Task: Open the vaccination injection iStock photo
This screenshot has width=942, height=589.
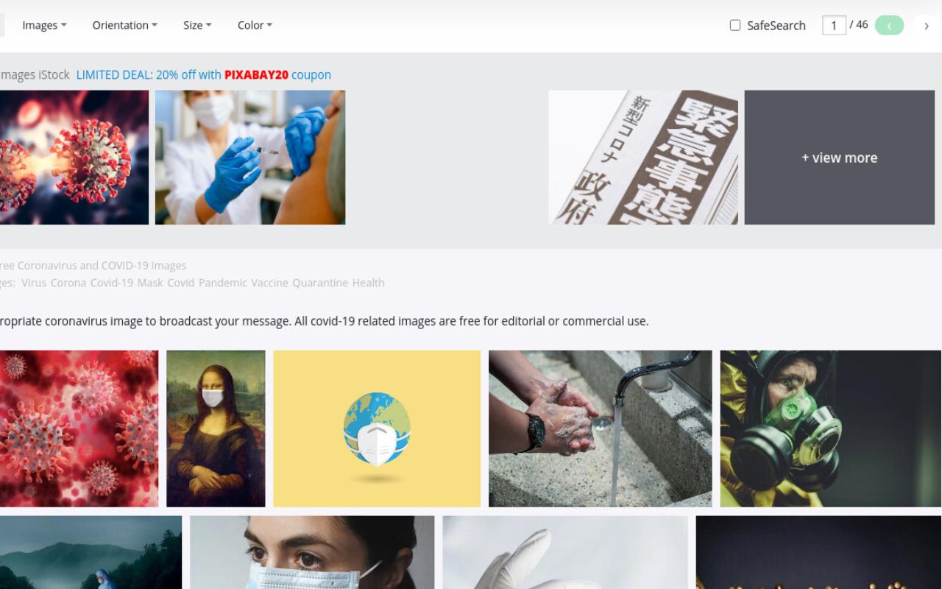Action: coord(250,158)
